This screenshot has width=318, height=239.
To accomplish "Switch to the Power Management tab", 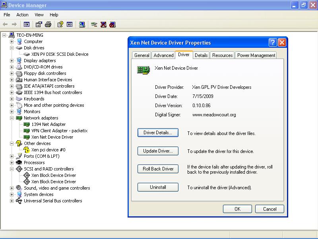I will [x=256, y=55].
